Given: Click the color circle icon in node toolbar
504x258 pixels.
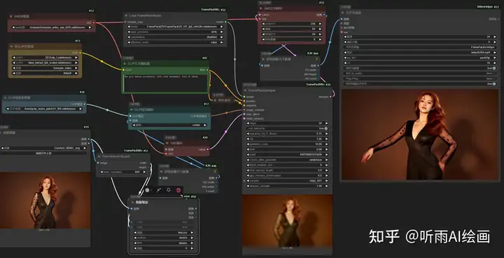Looking at the screenshot, I should (147, 191).
